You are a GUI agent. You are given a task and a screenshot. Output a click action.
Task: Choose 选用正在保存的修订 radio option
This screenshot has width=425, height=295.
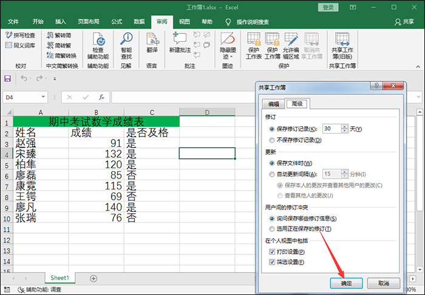(271, 229)
